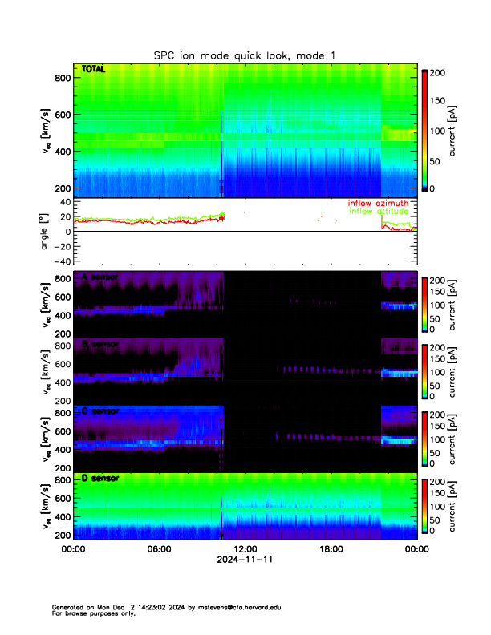Screen dimensions: 491x635
Task: Click the 2024-11-11 date label
Action: (245, 560)
